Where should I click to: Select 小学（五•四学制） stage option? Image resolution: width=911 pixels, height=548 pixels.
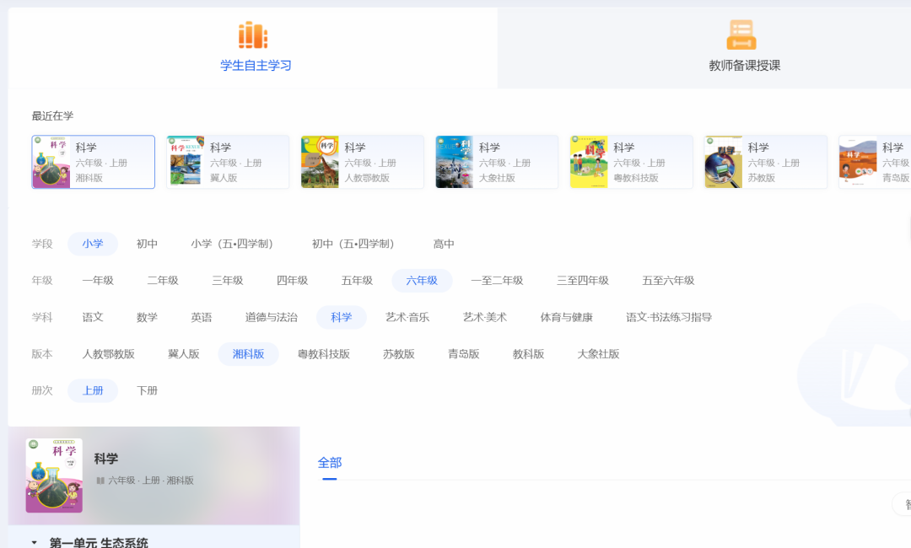pos(230,244)
